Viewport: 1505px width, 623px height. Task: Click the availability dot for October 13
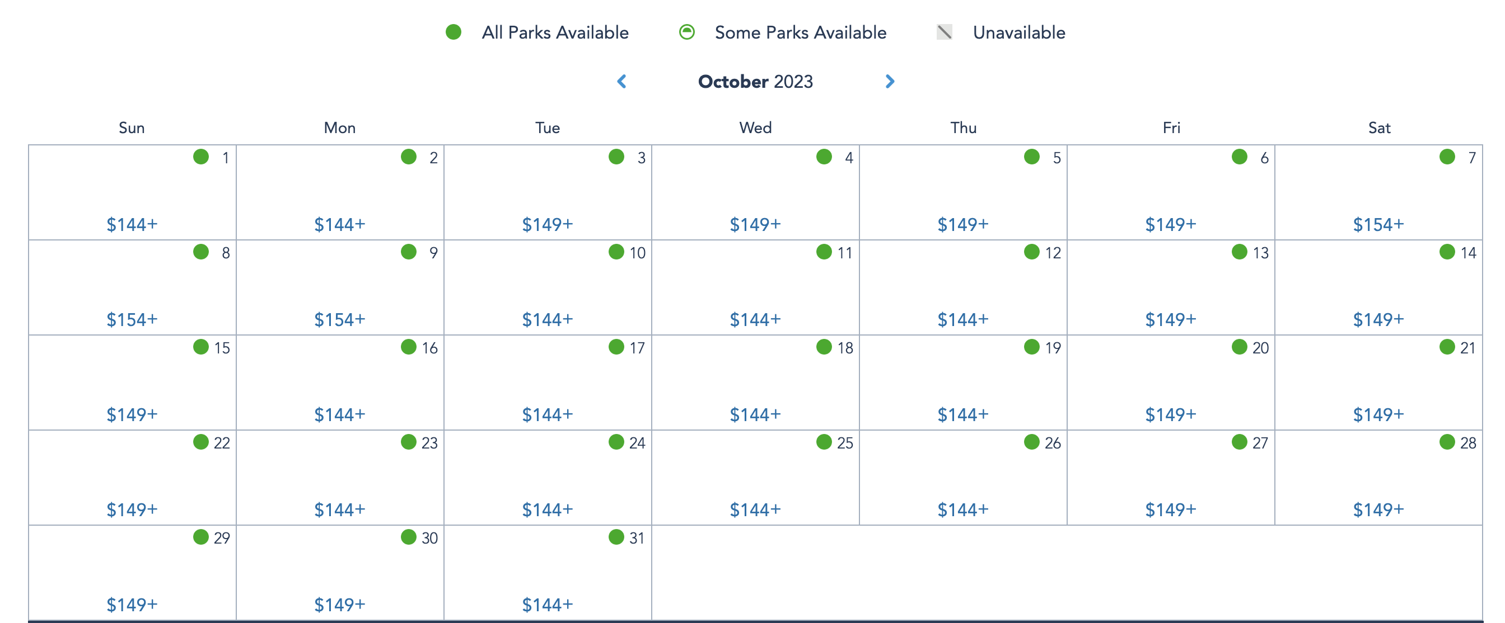pyautogui.click(x=1239, y=252)
